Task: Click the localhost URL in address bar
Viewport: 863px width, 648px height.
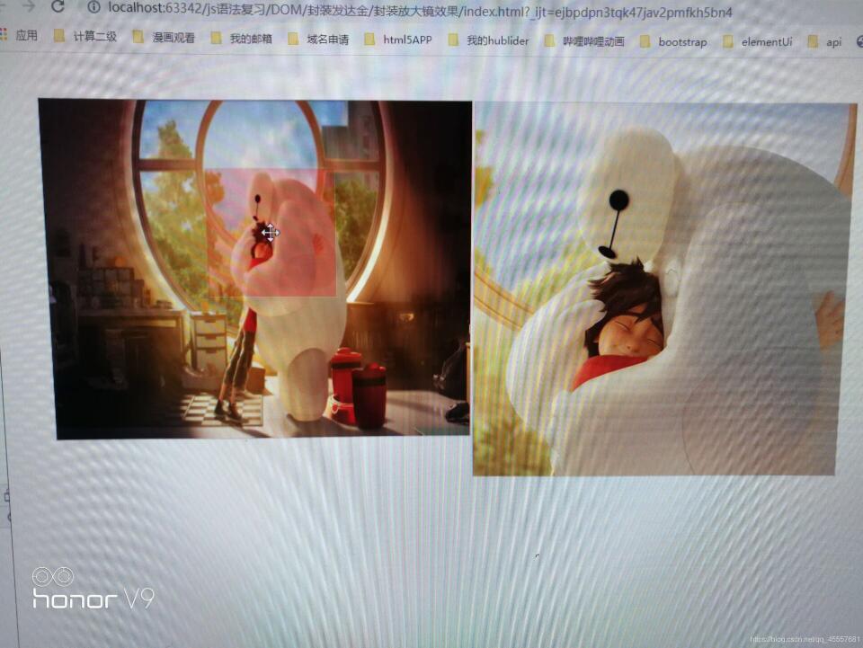Action: 420,11
